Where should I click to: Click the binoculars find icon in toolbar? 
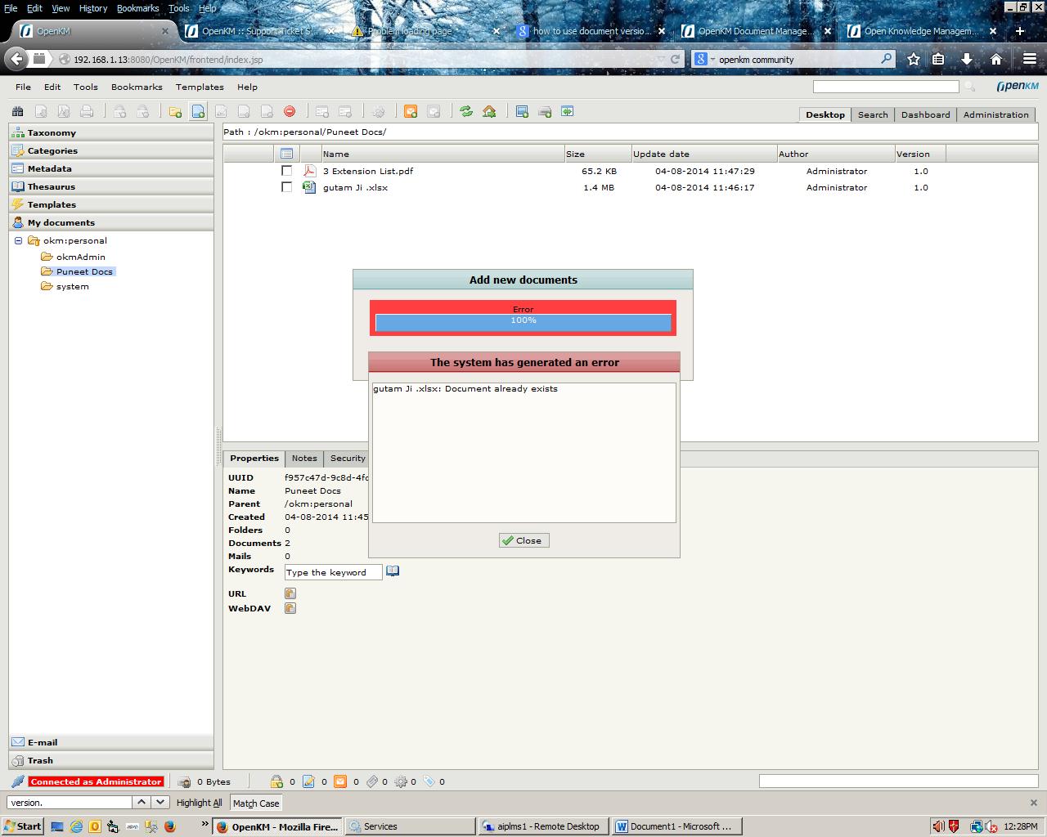17,112
